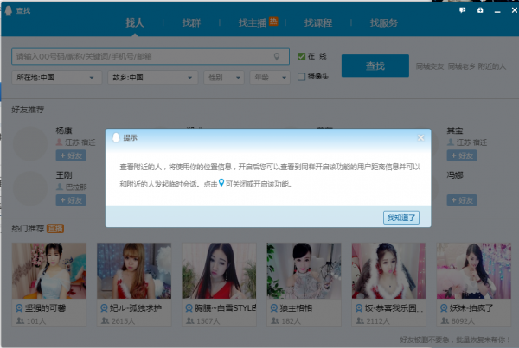Click the QQ penguin icon in the dialog title

coord(115,137)
